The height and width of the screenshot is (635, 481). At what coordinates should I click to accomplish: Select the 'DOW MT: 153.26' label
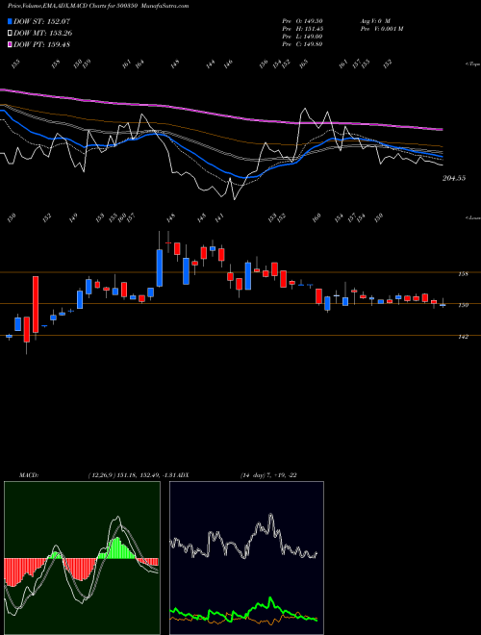(x=43, y=34)
